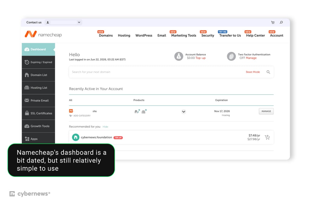Screen dimensions: 310x205
Task: Hide the recommended section
Action: point(105,127)
